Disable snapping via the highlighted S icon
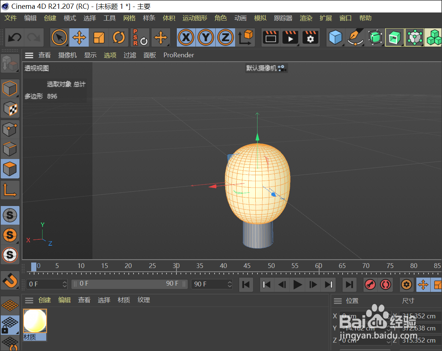 coord(10,215)
